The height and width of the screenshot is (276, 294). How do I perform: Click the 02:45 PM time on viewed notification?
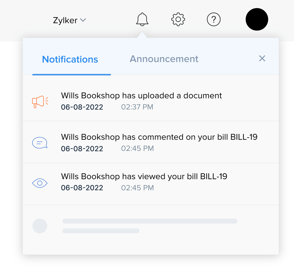pyautogui.click(x=137, y=188)
